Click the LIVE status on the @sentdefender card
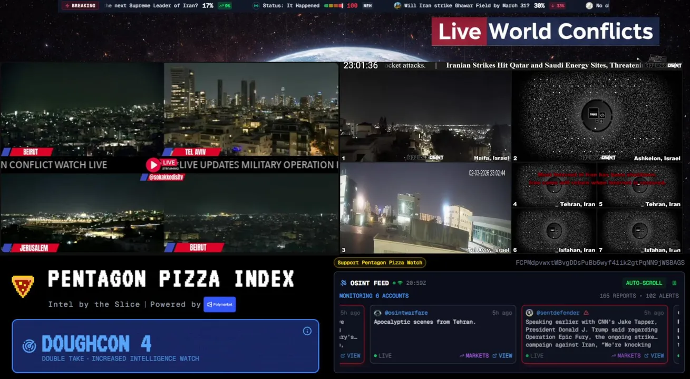Image resolution: width=690 pixels, height=379 pixels. tap(533, 356)
